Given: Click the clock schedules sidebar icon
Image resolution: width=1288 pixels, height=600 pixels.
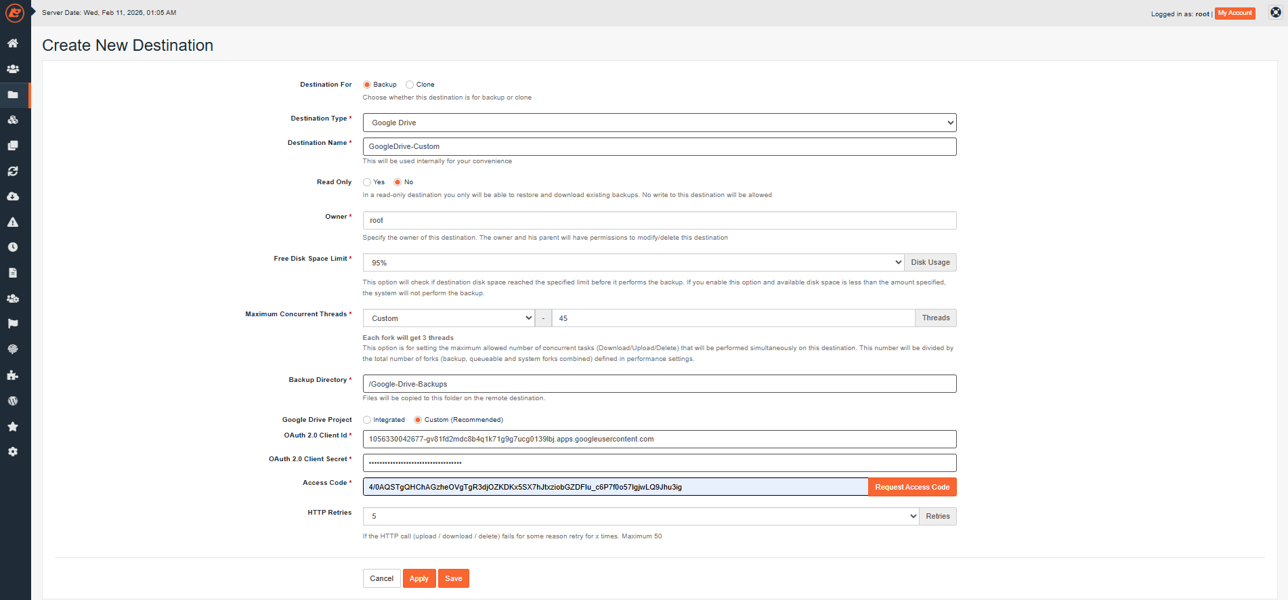Looking at the screenshot, I should [13, 247].
